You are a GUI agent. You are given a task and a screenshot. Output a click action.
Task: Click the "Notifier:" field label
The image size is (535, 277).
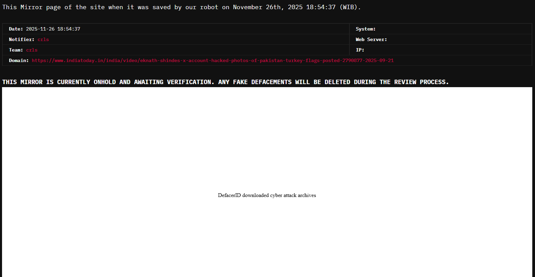click(21, 40)
